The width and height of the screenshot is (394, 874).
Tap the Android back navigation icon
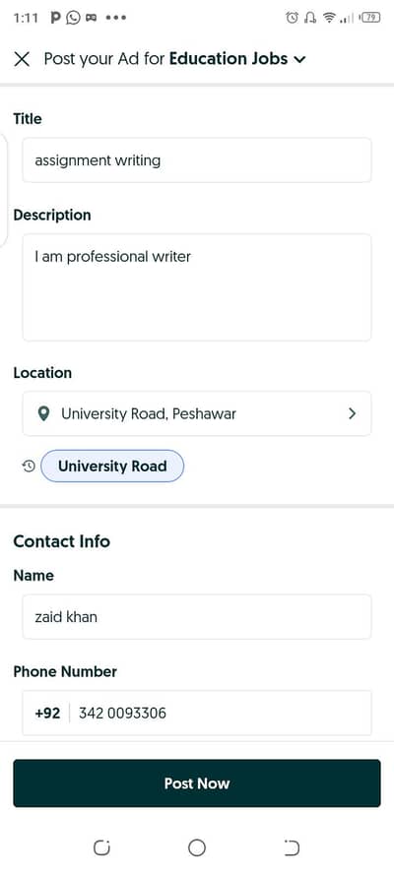pyautogui.click(x=292, y=848)
